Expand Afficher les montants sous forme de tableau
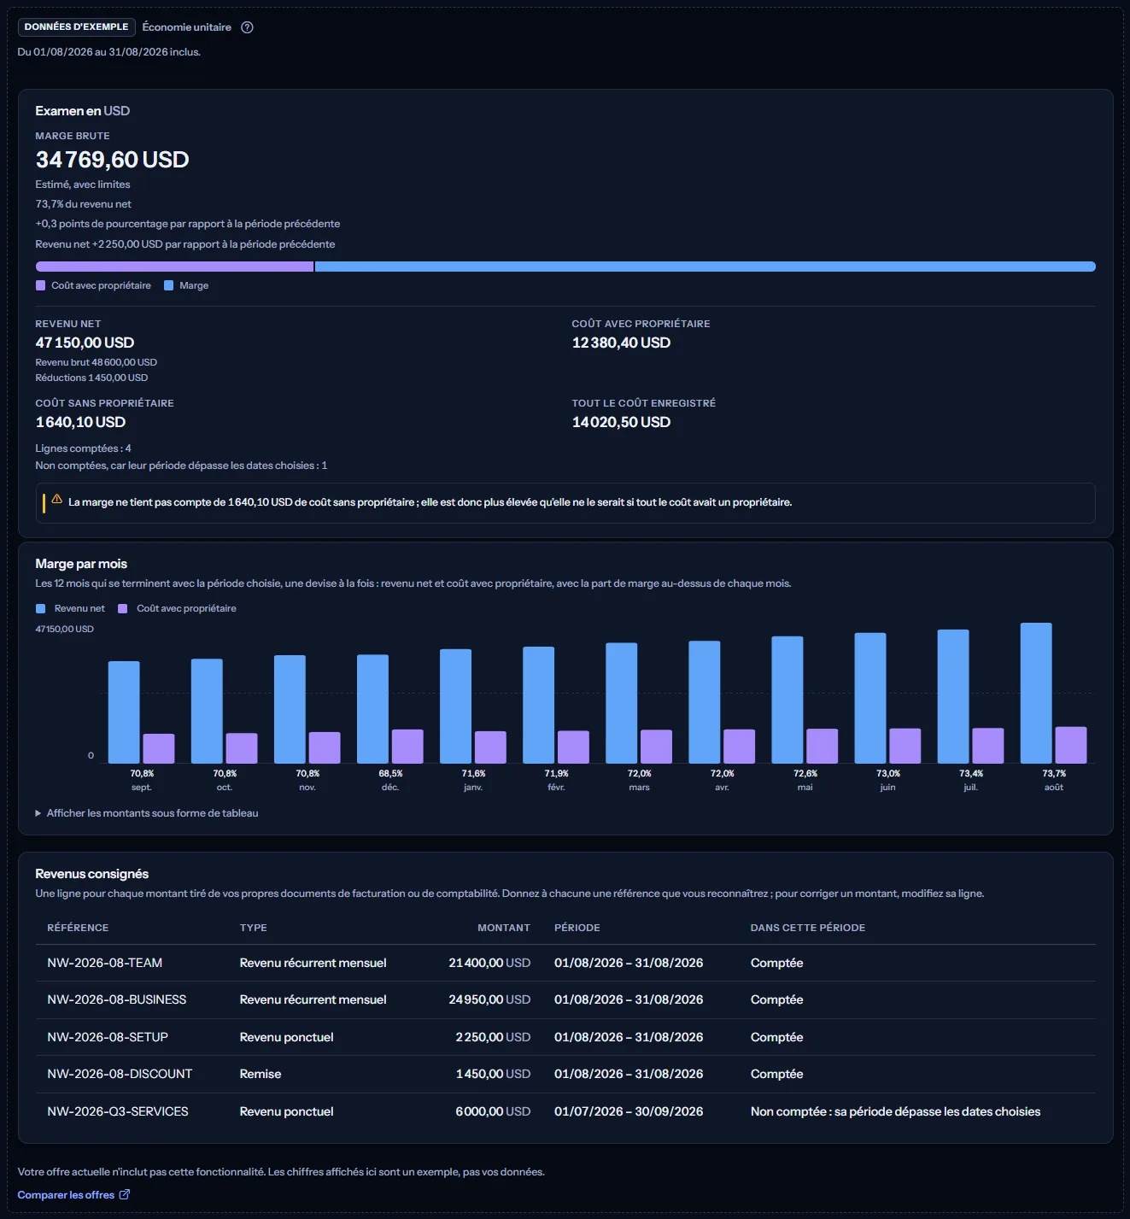1130x1219 pixels. coord(146,813)
